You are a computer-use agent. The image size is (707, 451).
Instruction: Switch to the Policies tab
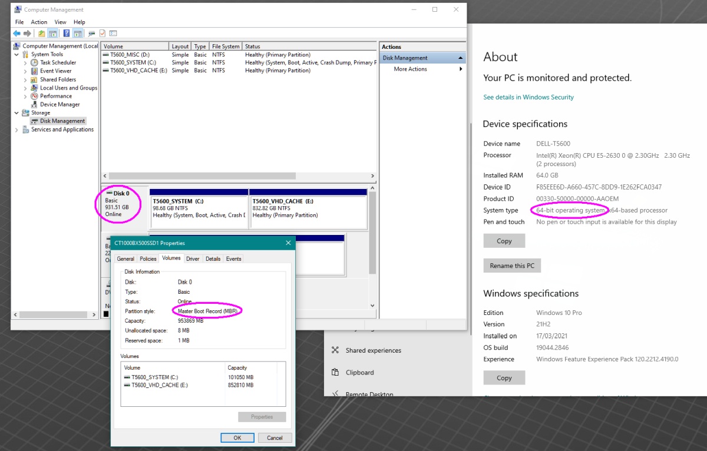click(148, 258)
